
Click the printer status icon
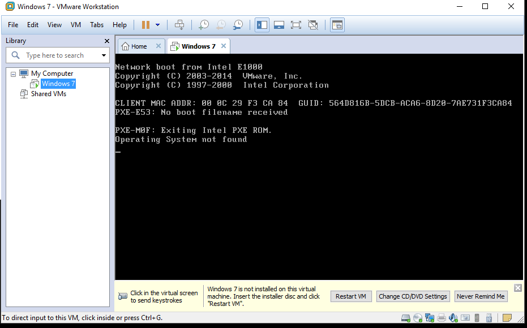click(x=442, y=318)
